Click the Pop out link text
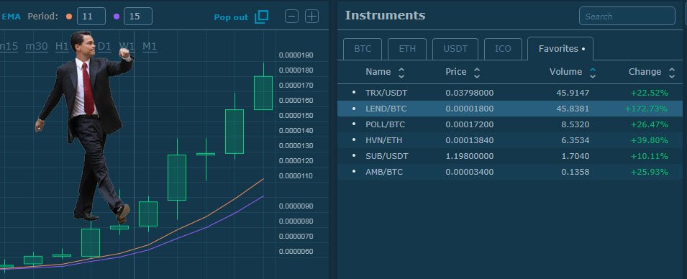687x279 pixels. tap(231, 17)
